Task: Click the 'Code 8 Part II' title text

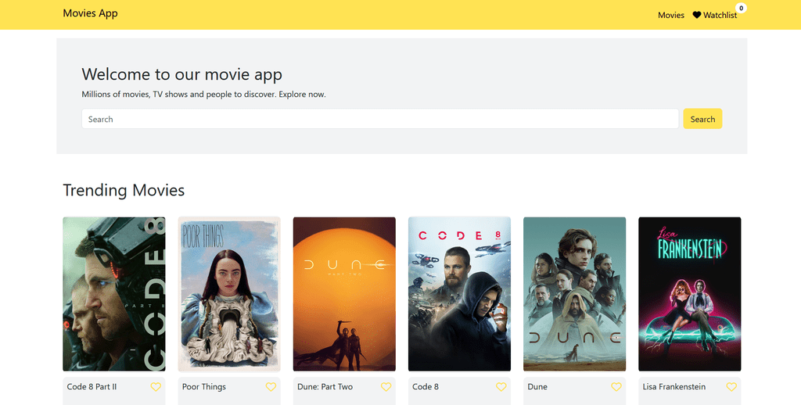Action: (92, 387)
